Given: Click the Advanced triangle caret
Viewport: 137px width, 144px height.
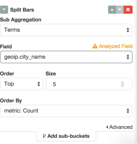Looking at the screenshot, I should [x=107, y=127].
